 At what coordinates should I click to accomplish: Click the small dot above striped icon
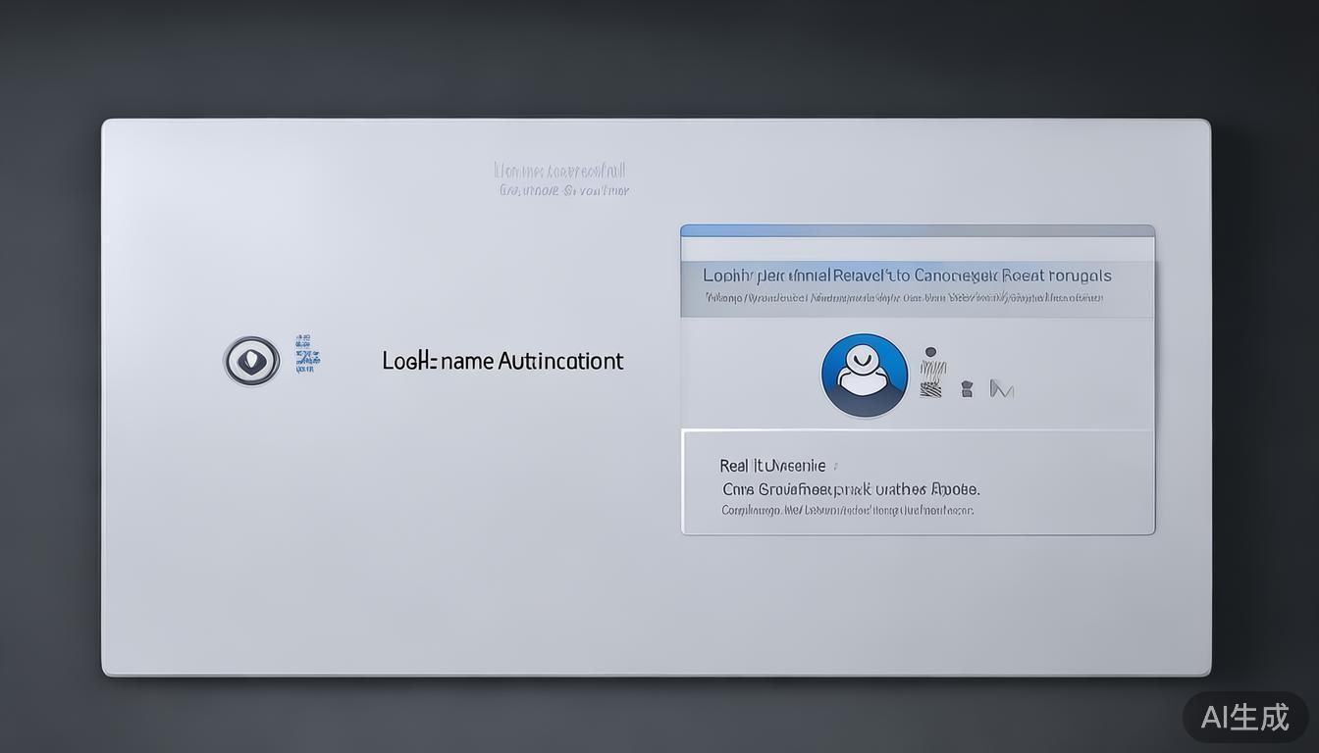pyautogui.click(x=930, y=352)
